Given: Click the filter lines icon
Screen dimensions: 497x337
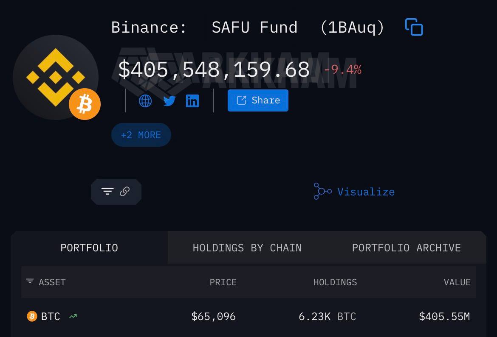Looking at the screenshot, I should point(107,192).
